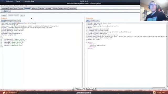Open the Burp menu
Viewport: 168px width, 94px height.
click(2, 6)
